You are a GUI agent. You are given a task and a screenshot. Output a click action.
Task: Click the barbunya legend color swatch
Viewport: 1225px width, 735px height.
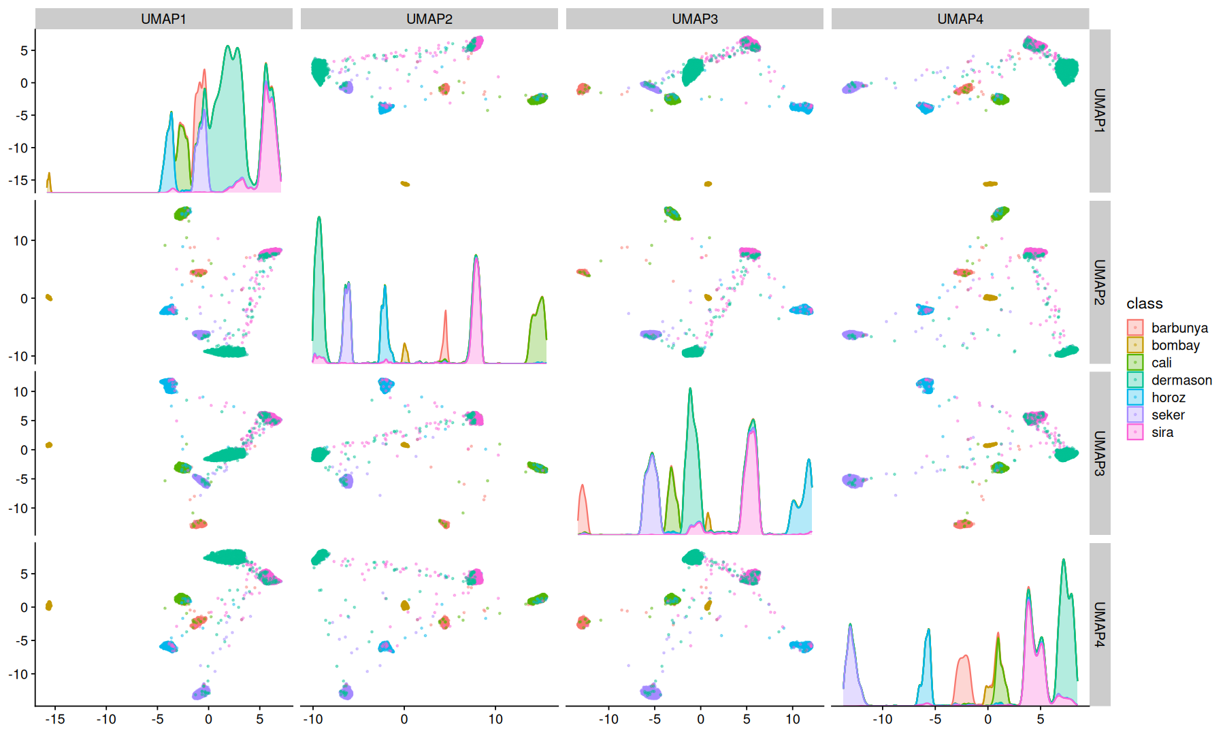[x=1134, y=328]
